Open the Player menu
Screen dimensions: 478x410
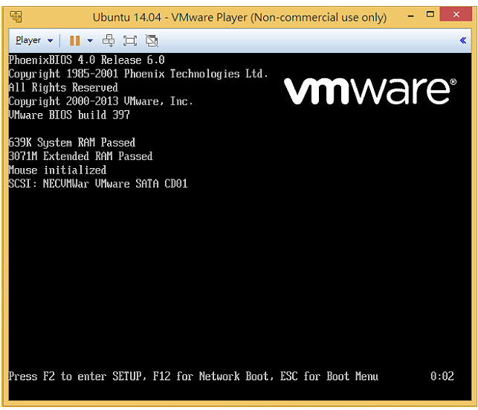28,40
